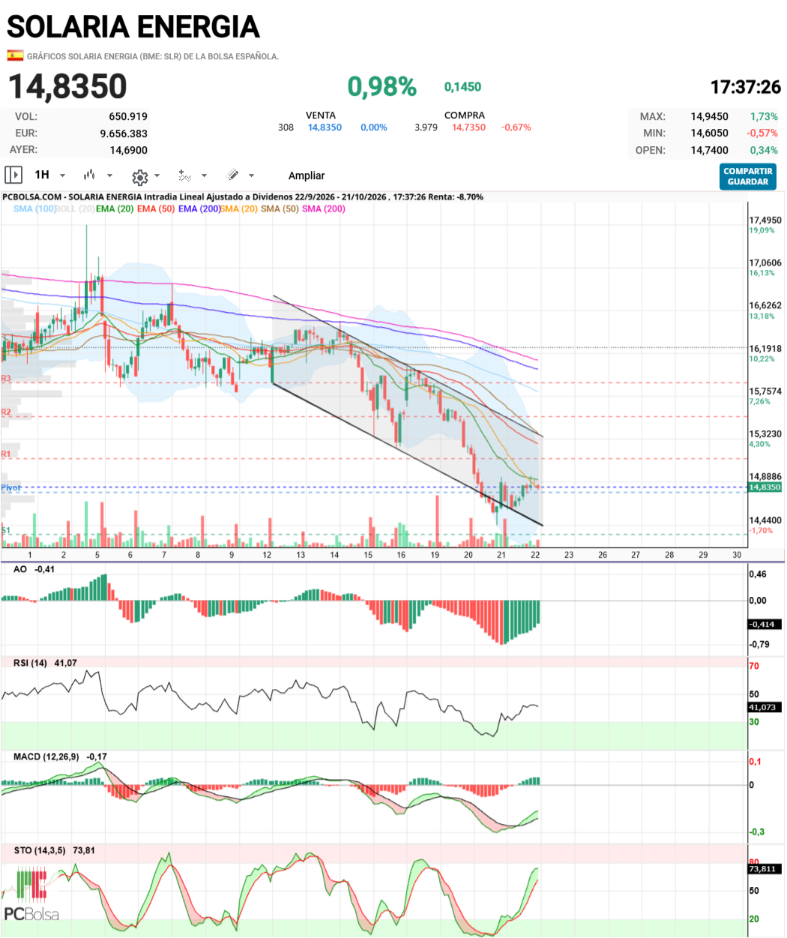Select the drawing pencil tool icon
The height and width of the screenshot is (938, 787).
[233, 175]
